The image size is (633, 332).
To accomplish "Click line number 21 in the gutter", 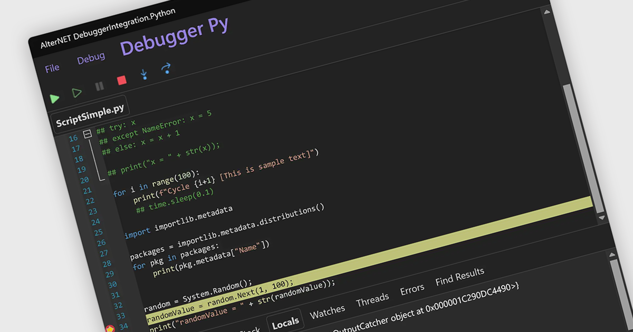I will coord(87,191).
